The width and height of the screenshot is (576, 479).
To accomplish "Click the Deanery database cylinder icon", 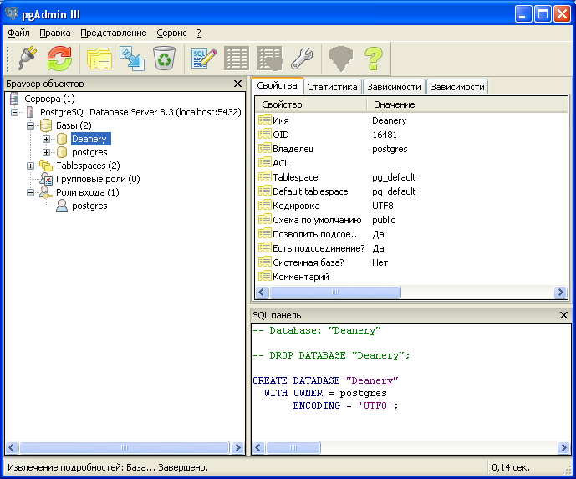I will [62, 139].
